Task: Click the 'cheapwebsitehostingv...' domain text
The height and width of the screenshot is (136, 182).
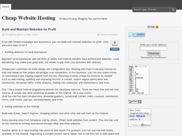Action: [x=140, y=113]
